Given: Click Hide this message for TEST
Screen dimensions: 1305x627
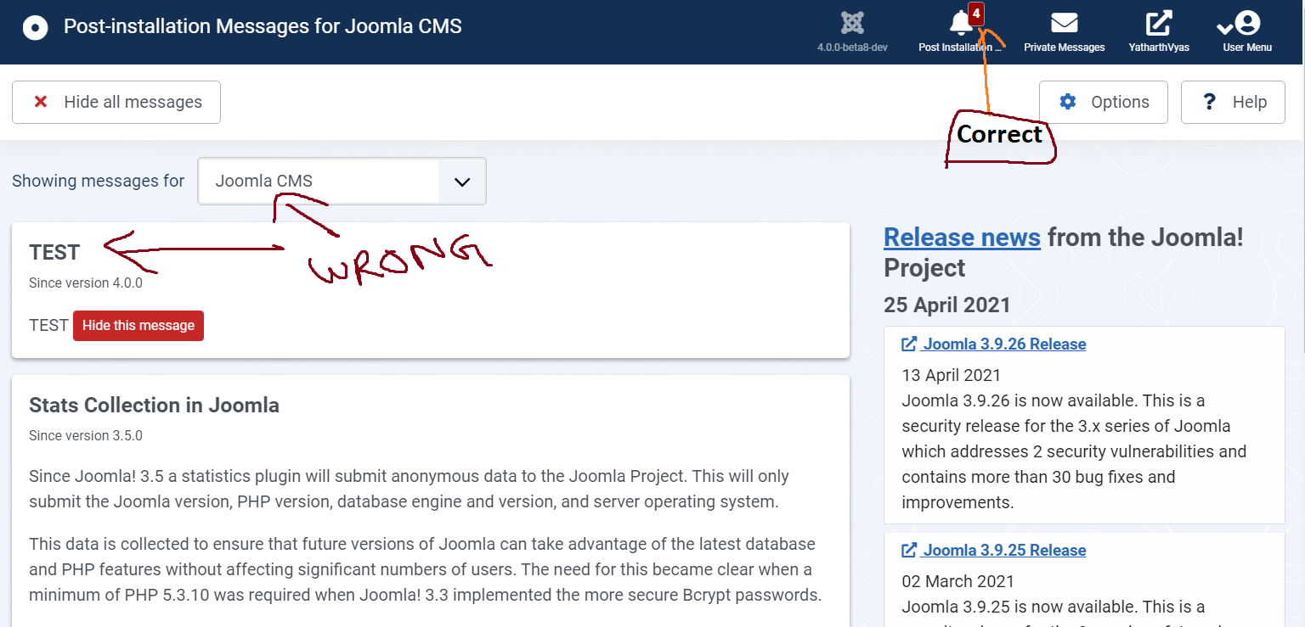Looking at the screenshot, I should tap(138, 326).
